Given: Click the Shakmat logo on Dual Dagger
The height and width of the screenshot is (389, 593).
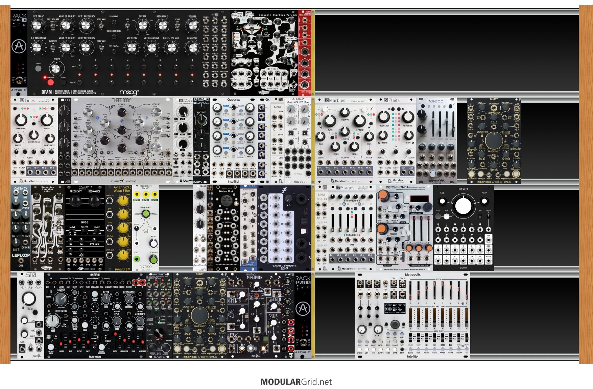Looking at the screenshot, I should coord(186,181).
